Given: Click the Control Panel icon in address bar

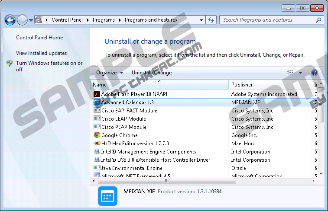Looking at the screenshot, I should (39, 20).
